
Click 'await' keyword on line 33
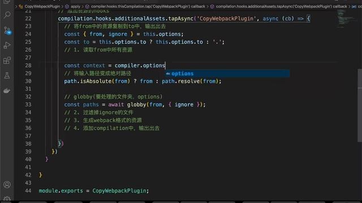click(116, 105)
